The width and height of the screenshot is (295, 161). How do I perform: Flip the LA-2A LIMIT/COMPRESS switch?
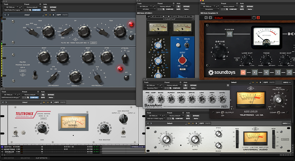click(15, 133)
